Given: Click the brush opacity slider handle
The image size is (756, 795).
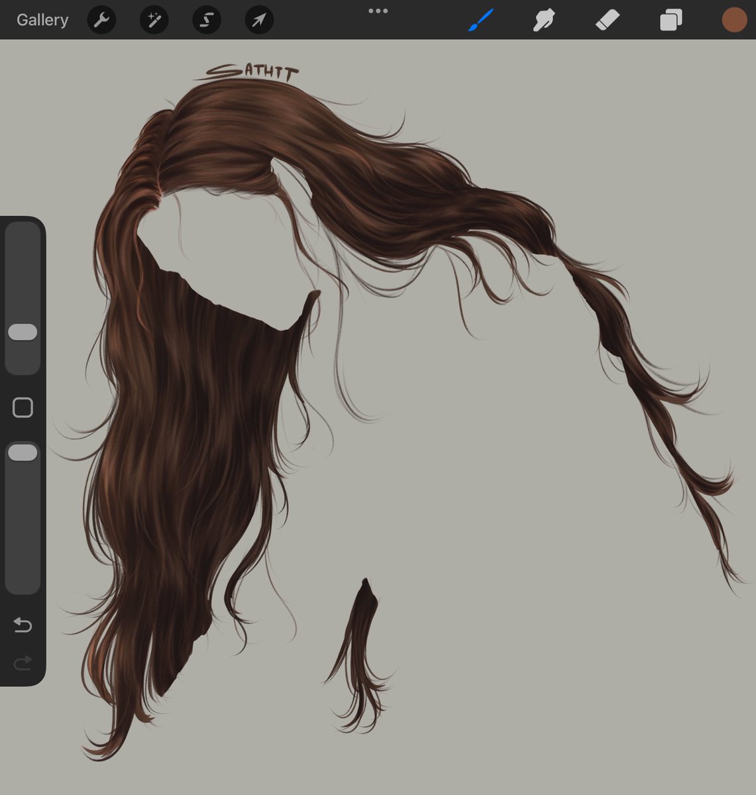Looking at the screenshot, I should (x=23, y=452).
